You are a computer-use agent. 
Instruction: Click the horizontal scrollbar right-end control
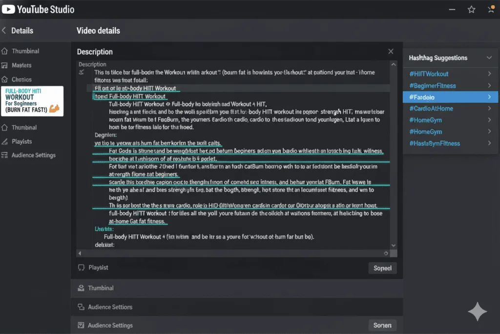point(386,253)
